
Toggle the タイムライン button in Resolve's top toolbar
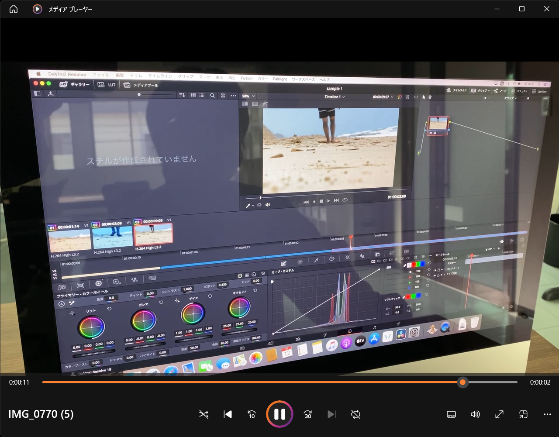tap(456, 90)
